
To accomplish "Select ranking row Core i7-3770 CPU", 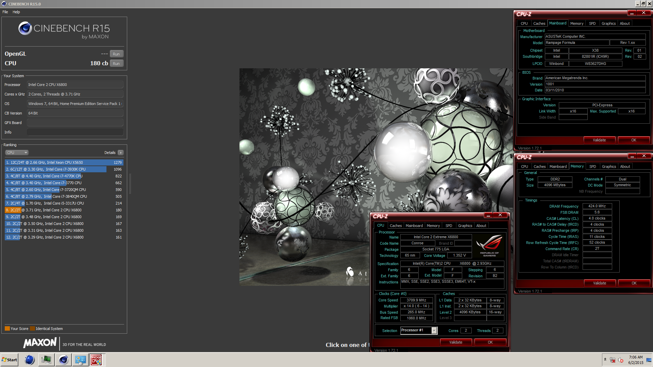I will pos(64,183).
